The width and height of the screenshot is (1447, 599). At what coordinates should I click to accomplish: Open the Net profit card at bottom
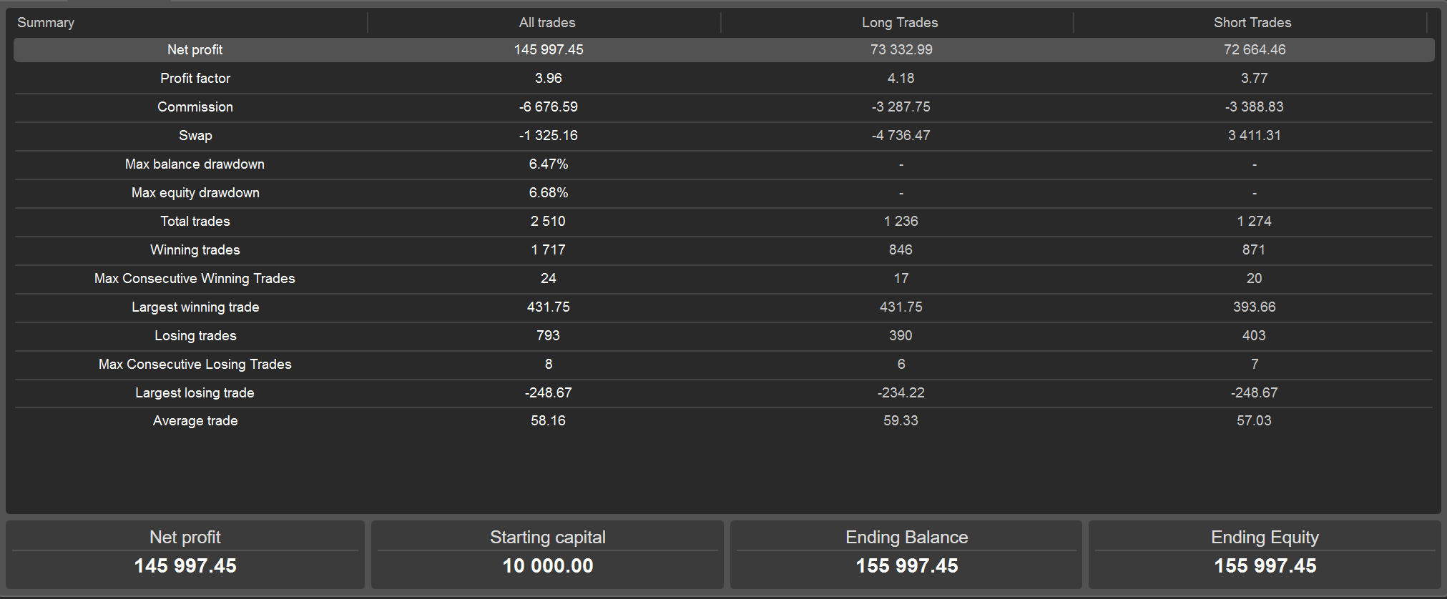[185, 555]
